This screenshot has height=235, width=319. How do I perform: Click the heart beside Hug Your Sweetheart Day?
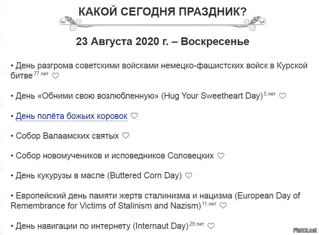[283, 96]
